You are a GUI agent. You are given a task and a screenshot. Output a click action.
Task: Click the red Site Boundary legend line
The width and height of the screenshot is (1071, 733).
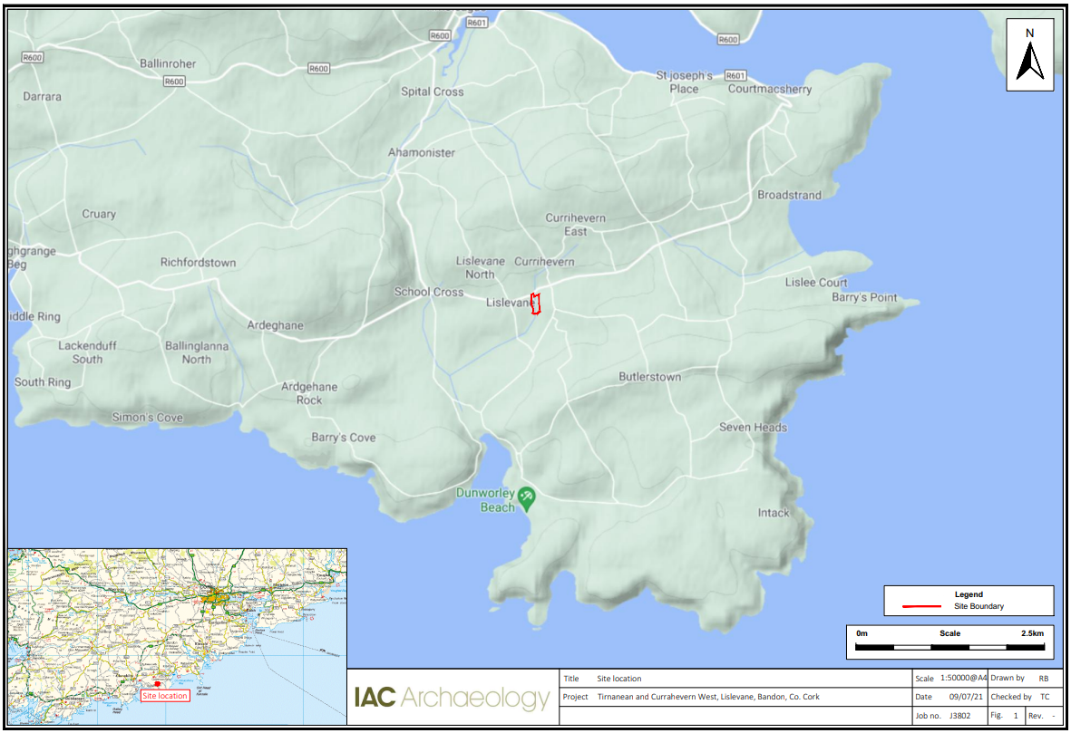coord(923,606)
